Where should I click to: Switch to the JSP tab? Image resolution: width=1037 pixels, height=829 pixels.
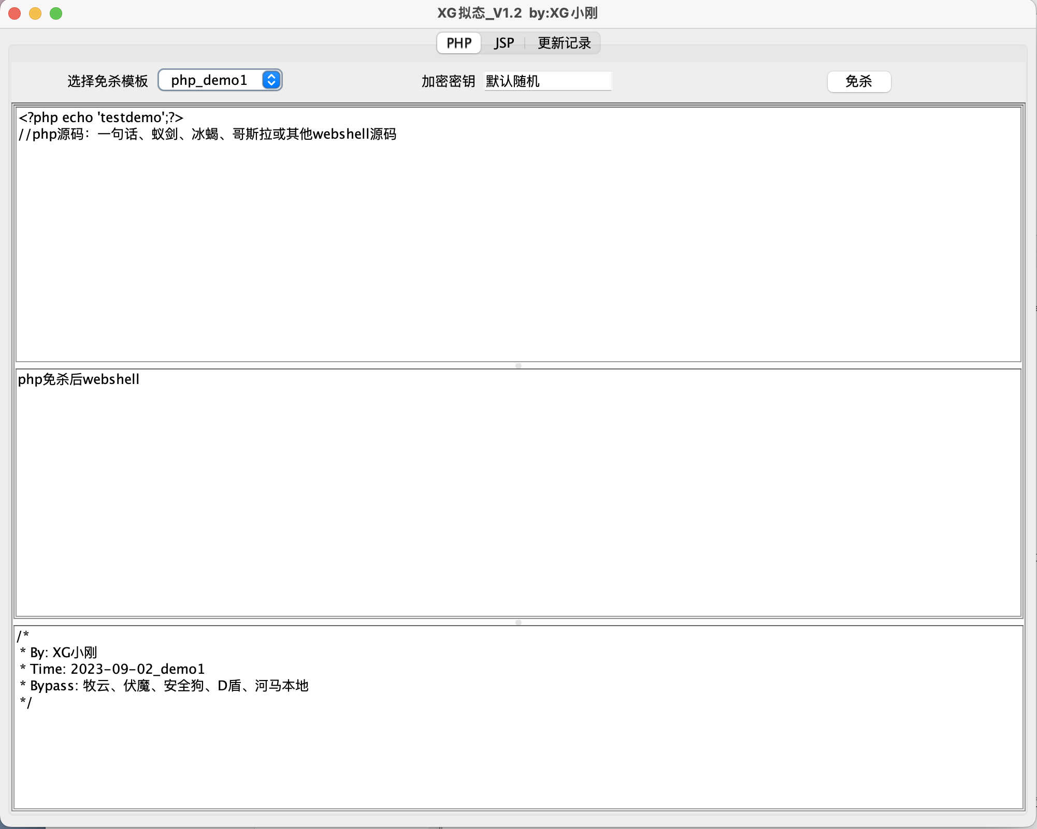click(503, 43)
